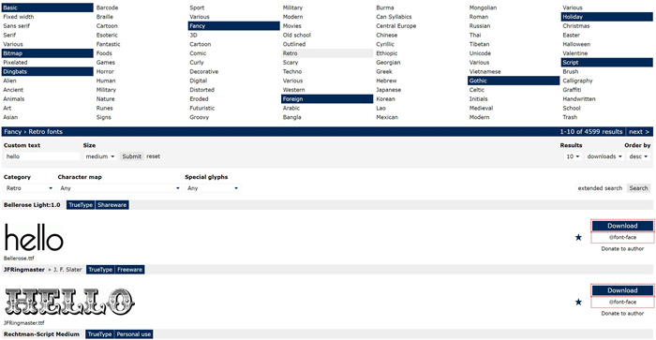Choose the Calligraphy script category

coord(577,81)
